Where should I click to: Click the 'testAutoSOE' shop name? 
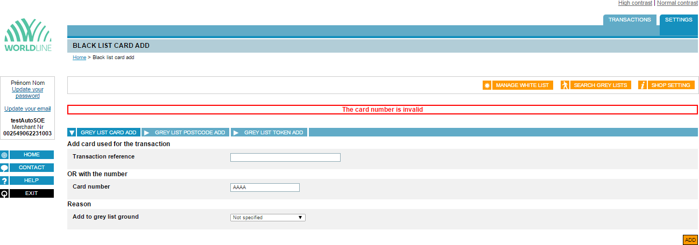tap(27, 121)
